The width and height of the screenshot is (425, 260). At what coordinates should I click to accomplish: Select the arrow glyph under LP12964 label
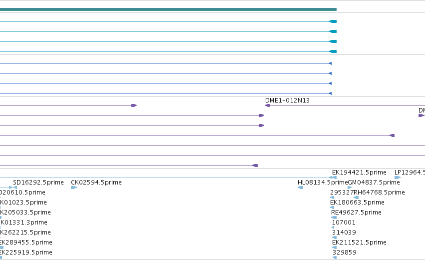[398, 177]
